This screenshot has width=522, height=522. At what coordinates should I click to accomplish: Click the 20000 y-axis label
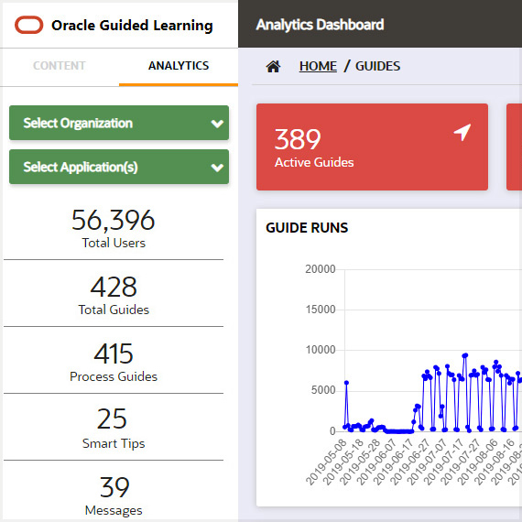point(321,269)
